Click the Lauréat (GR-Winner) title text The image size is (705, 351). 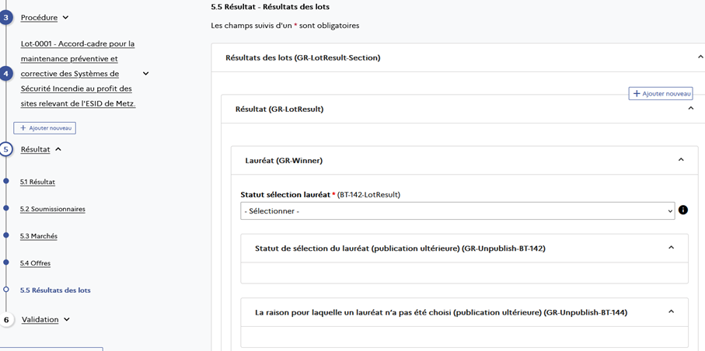(x=284, y=160)
